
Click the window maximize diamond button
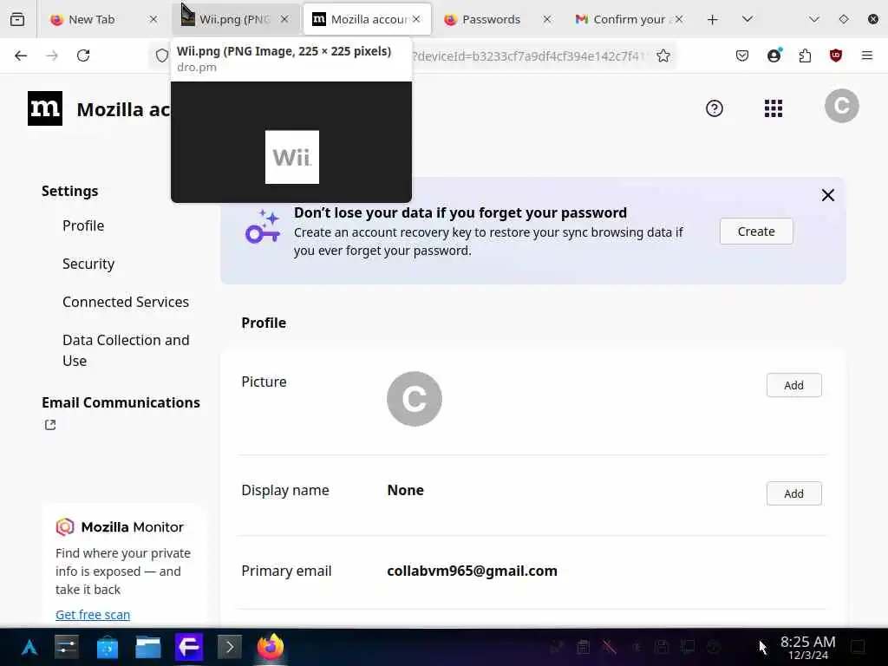843,19
